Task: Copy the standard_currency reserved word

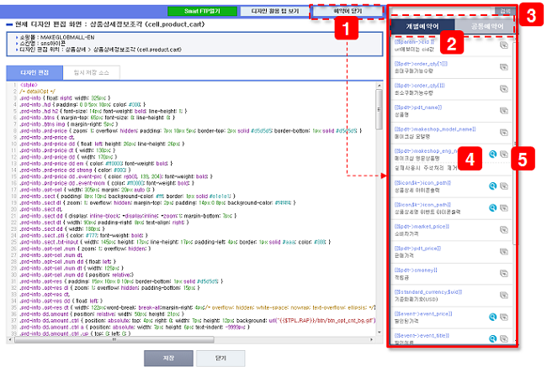Action: click(504, 296)
